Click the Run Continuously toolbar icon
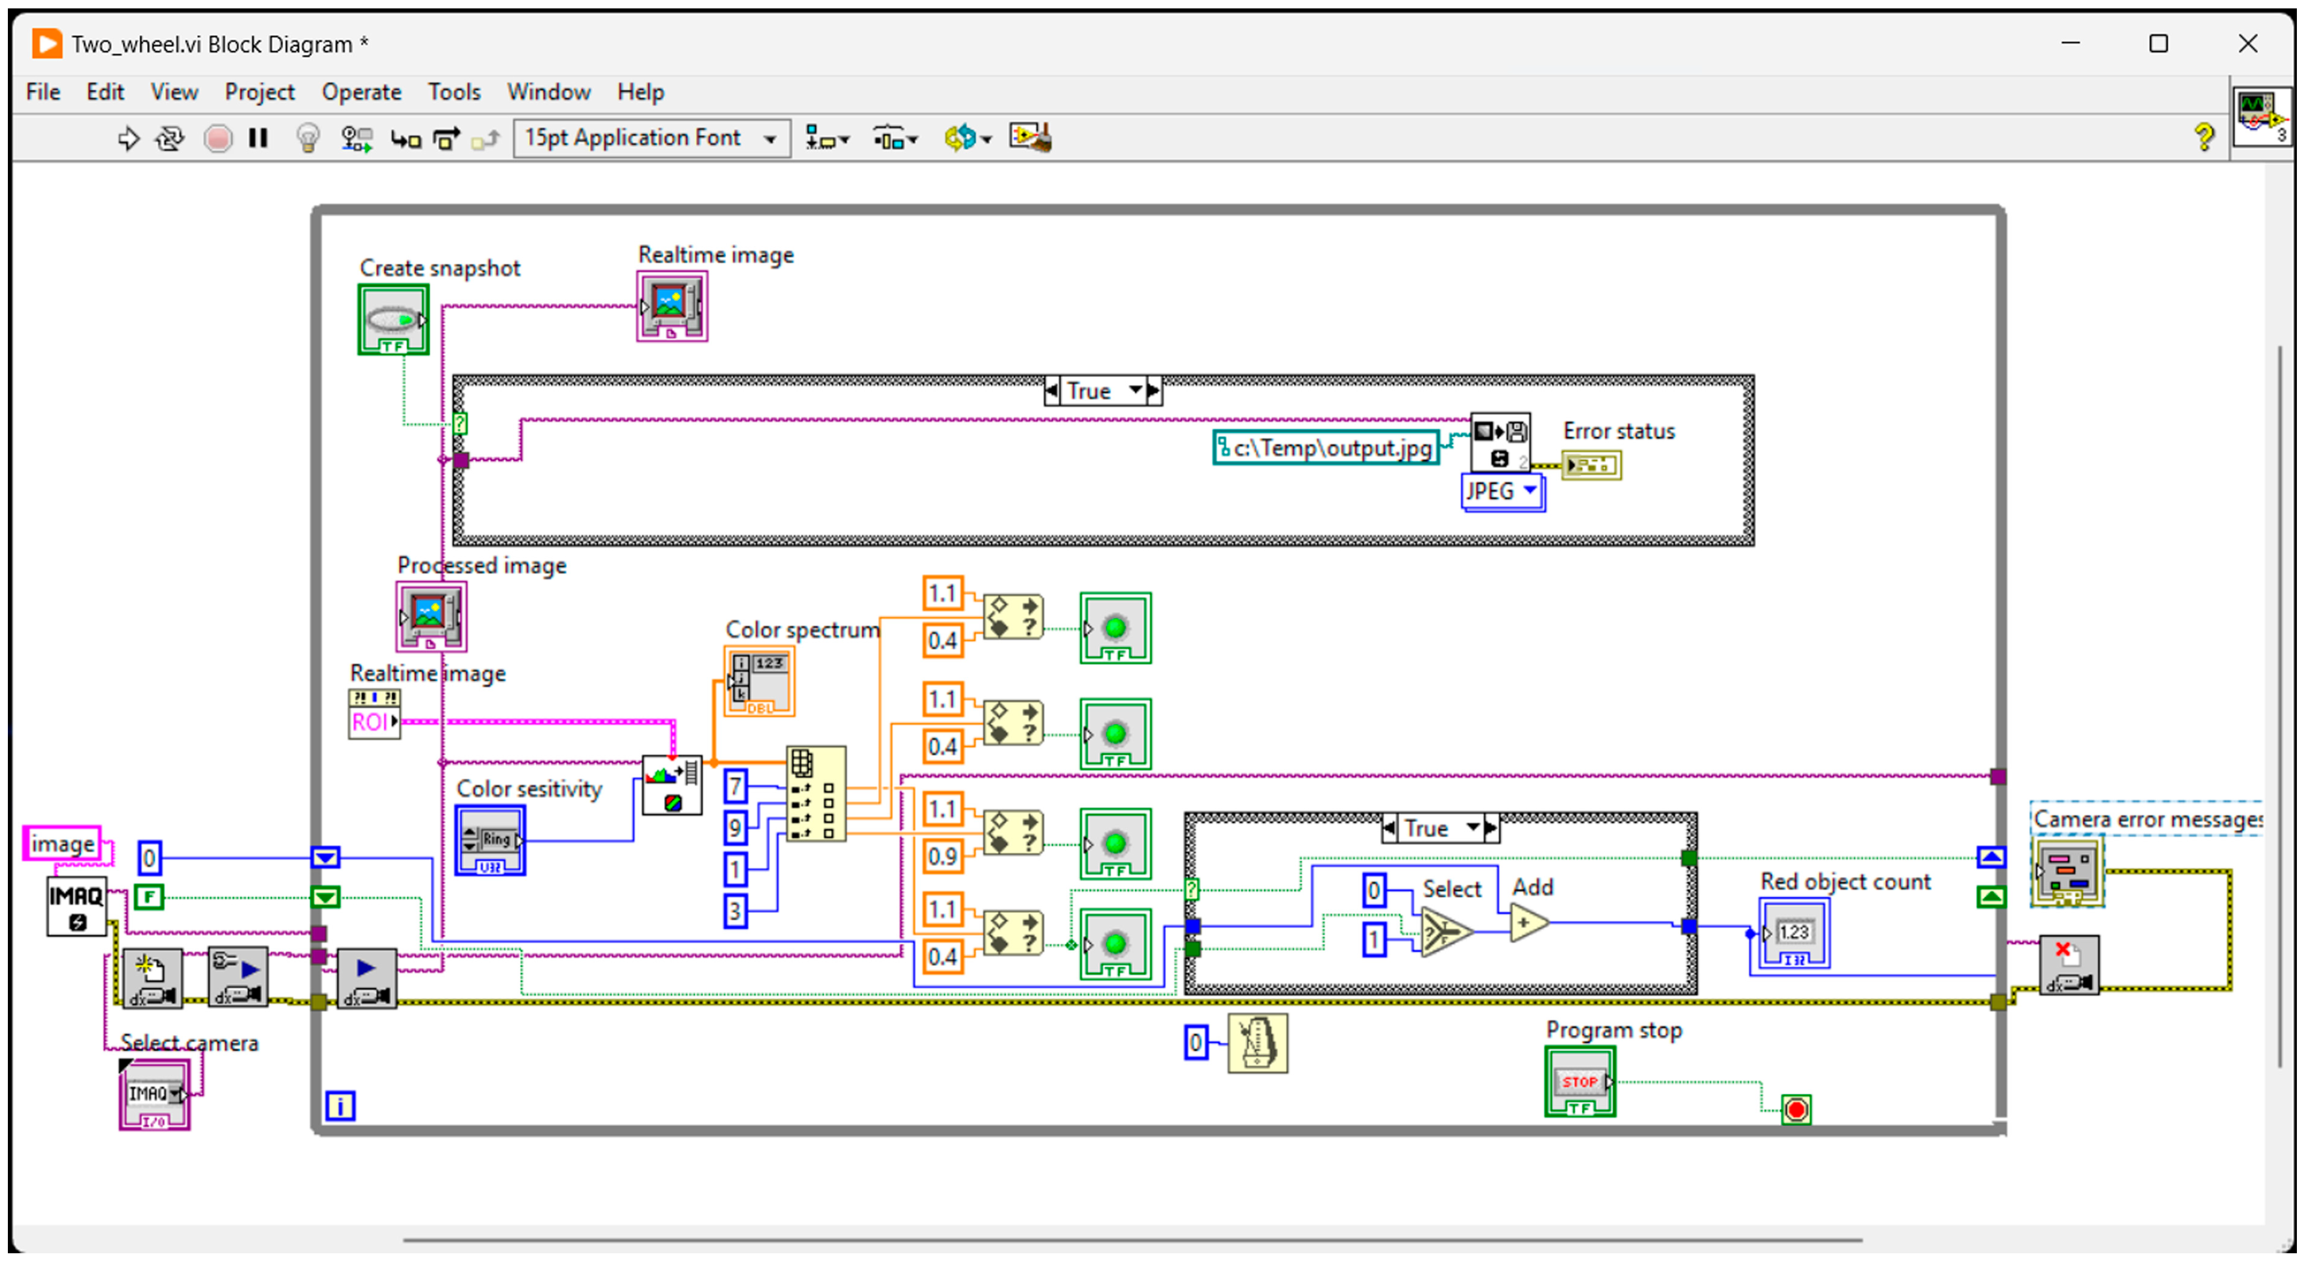Viewport: 2310px width, 1269px height. [169, 138]
